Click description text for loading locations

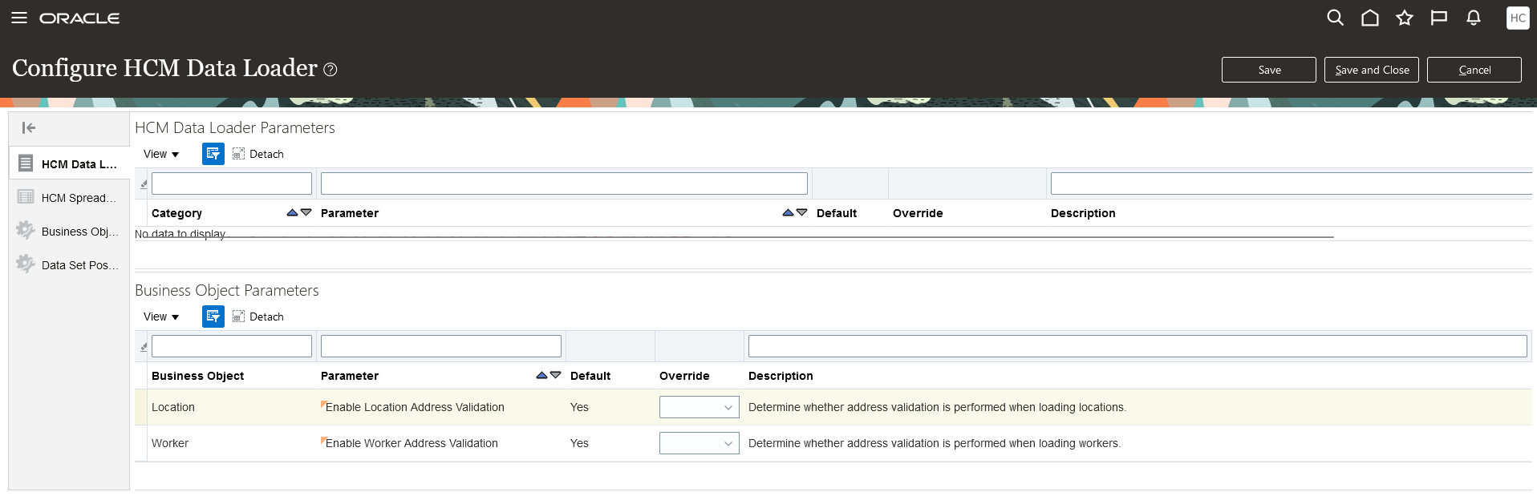tap(937, 407)
